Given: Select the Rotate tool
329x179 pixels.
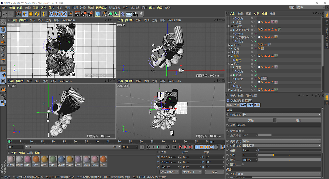Looking at the screenshot, I should point(37,14).
